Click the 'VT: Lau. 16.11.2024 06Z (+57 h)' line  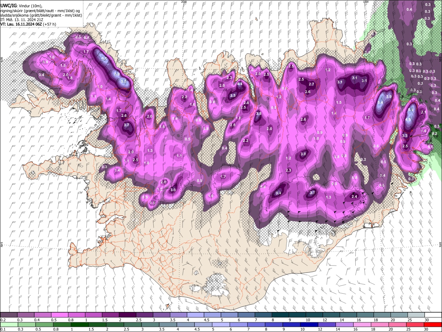[28, 24]
